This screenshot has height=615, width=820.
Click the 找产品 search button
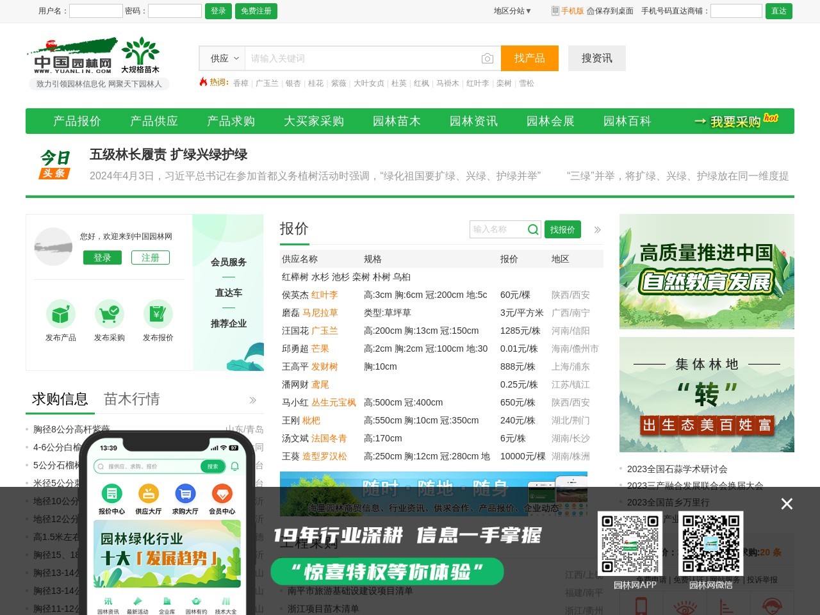pyautogui.click(x=530, y=58)
